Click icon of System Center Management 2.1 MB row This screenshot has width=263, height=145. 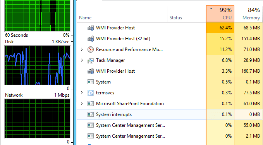(91, 136)
